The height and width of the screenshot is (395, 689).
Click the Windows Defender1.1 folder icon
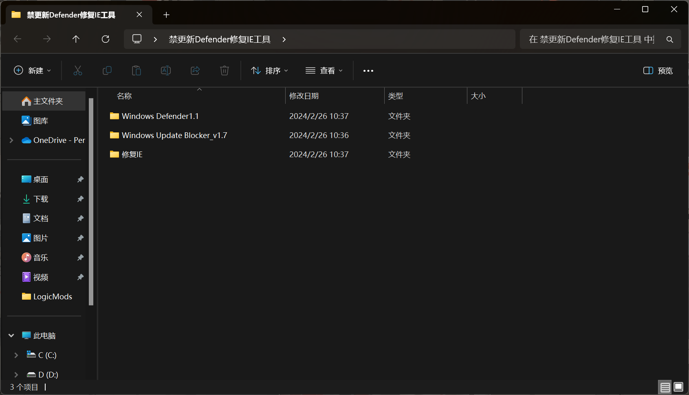click(x=114, y=116)
